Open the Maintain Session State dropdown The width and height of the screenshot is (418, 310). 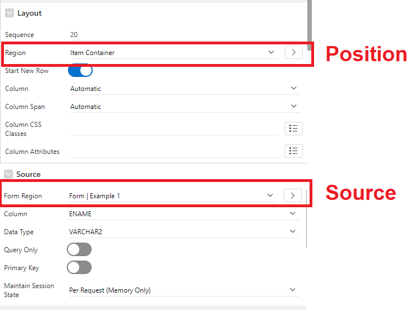pyautogui.click(x=183, y=290)
